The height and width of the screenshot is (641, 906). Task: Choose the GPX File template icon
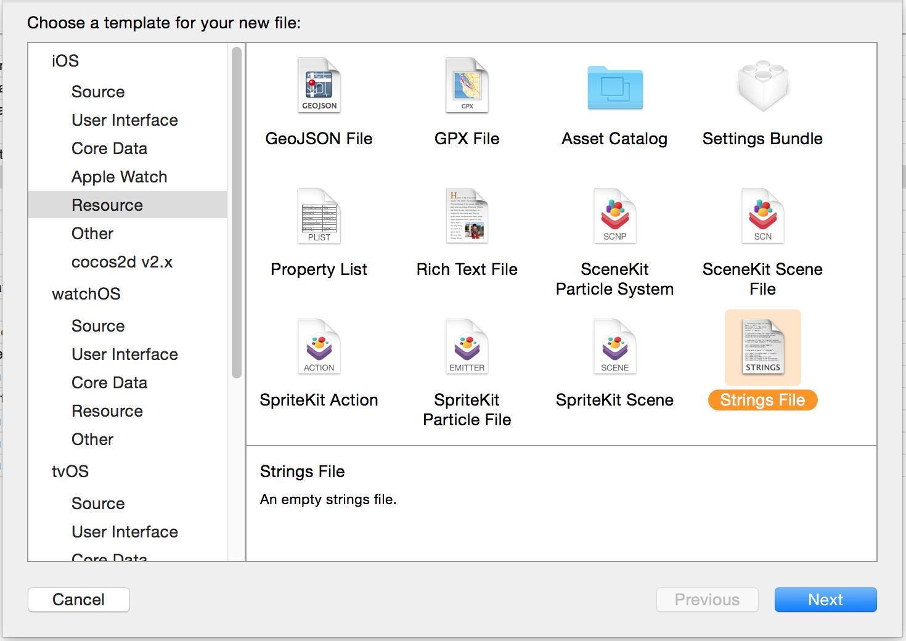467,86
